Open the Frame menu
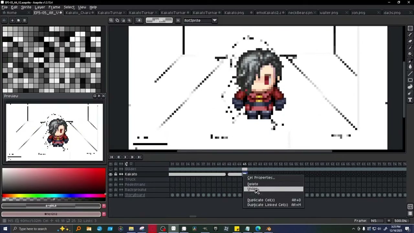This screenshot has width=414, height=233. pyautogui.click(x=54, y=7)
